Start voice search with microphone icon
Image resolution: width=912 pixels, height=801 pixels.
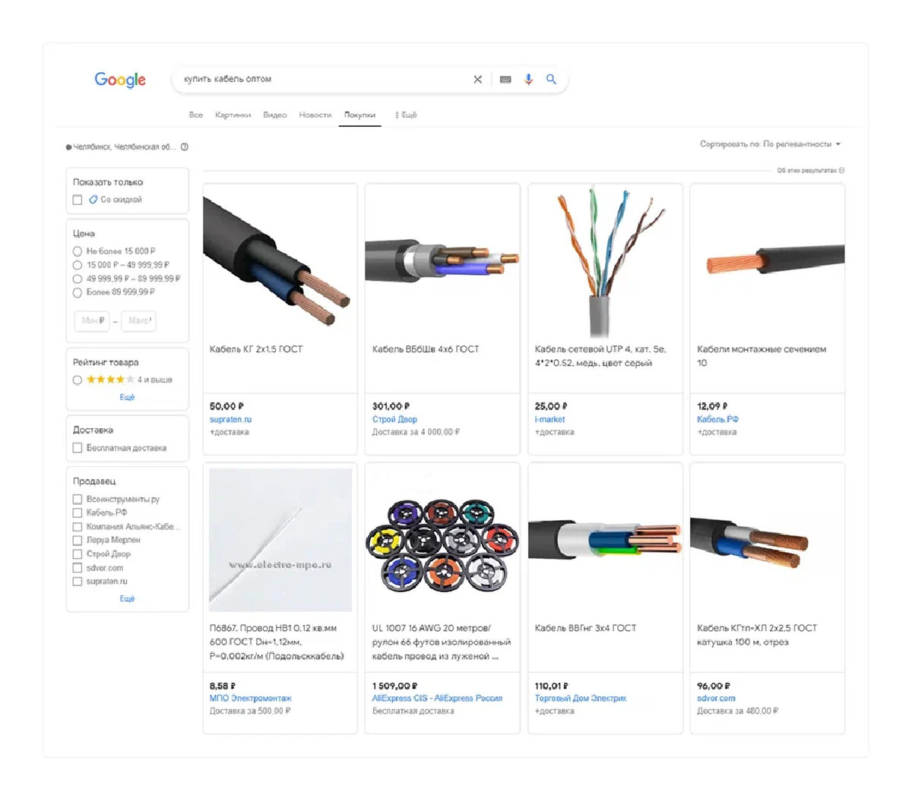coord(528,79)
